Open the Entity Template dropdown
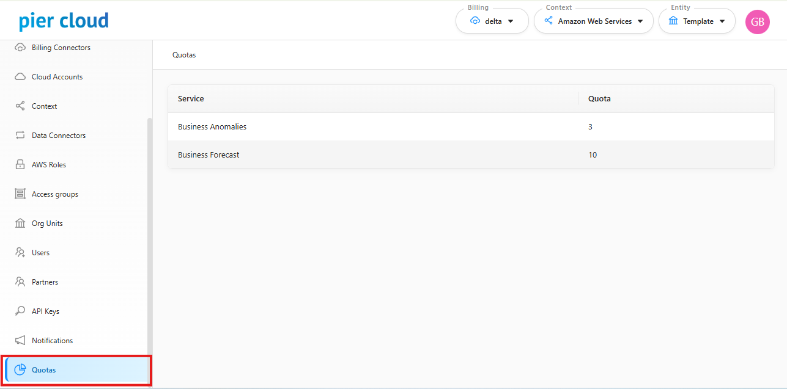The height and width of the screenshot is (389, 787). point(696,21)
